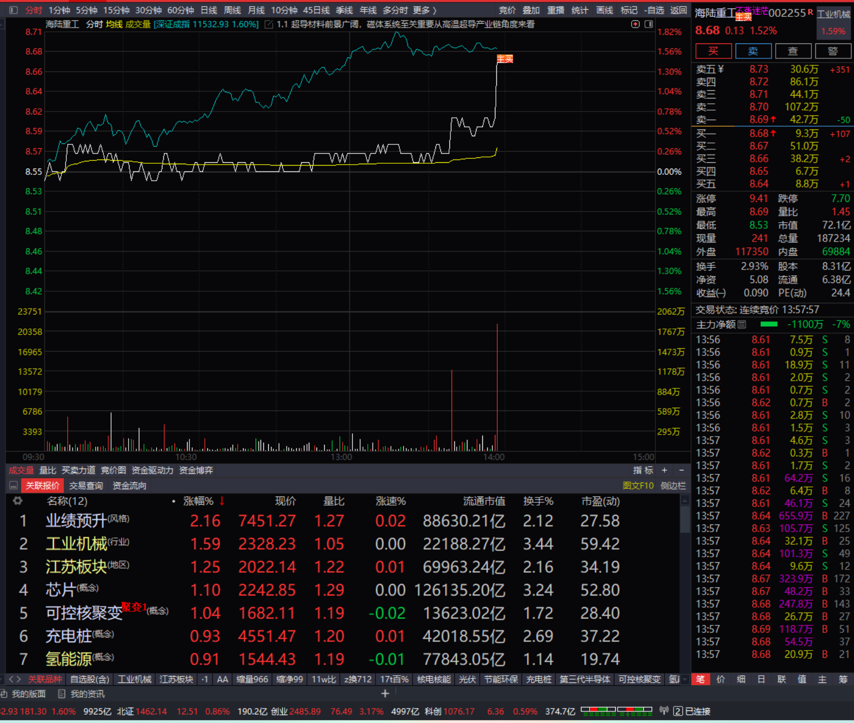This screenshot has width=854, height=723.
Task: Add an indicator with the plus icon
Action: tap(665, 470)
